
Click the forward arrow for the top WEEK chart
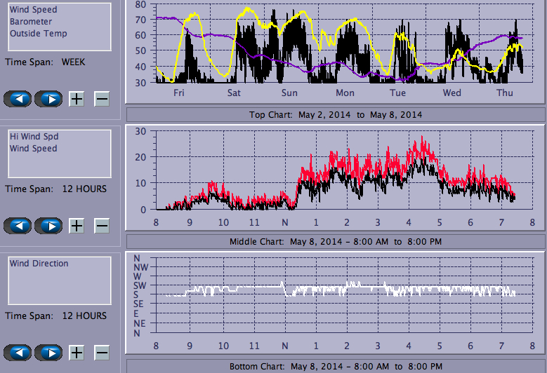48,99
